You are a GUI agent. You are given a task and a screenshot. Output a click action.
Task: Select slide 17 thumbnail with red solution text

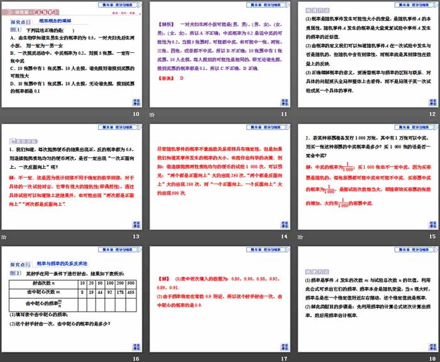coord(220,299)
